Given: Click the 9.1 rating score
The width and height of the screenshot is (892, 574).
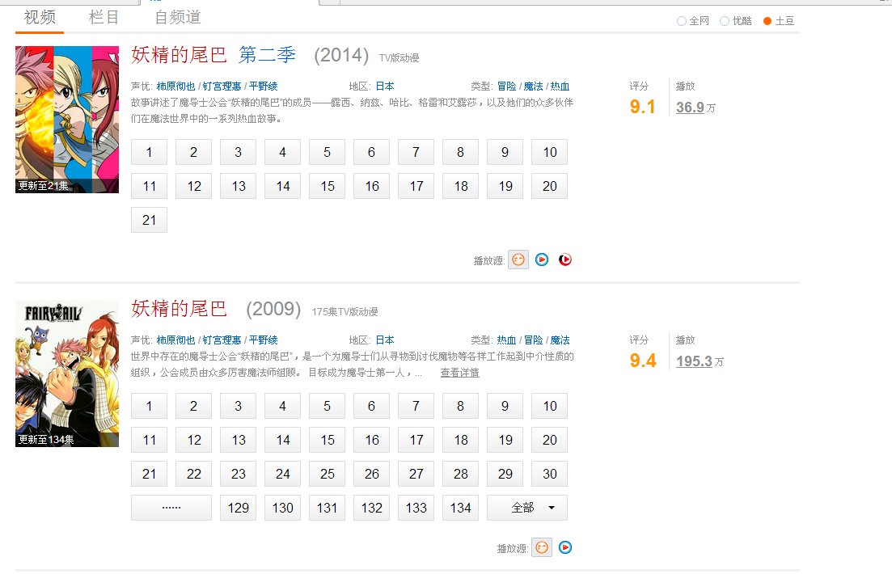Looking at the screenshot, I should [642, 107].
